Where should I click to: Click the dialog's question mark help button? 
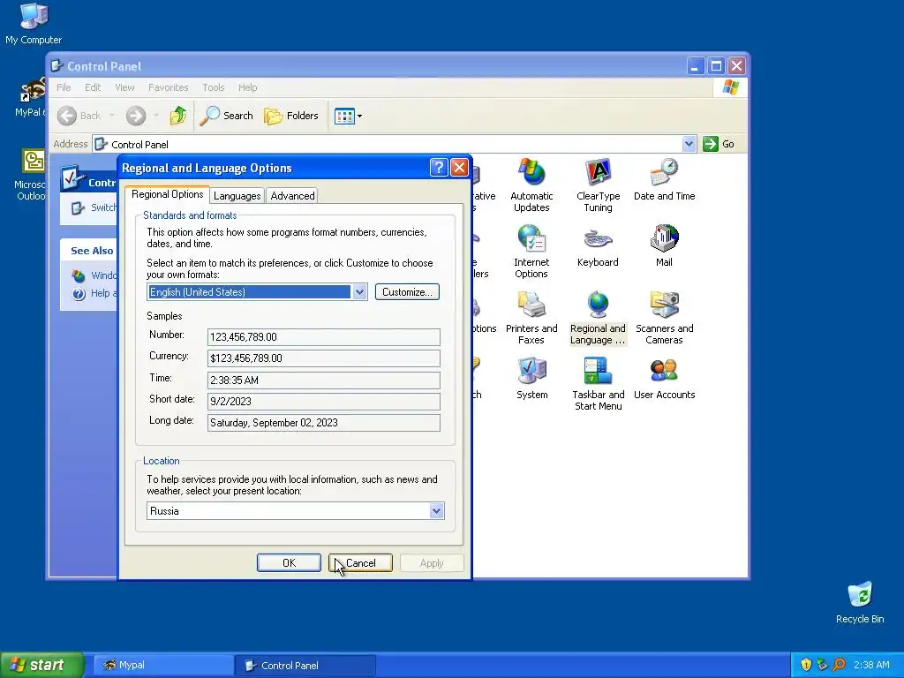[439, 168]
